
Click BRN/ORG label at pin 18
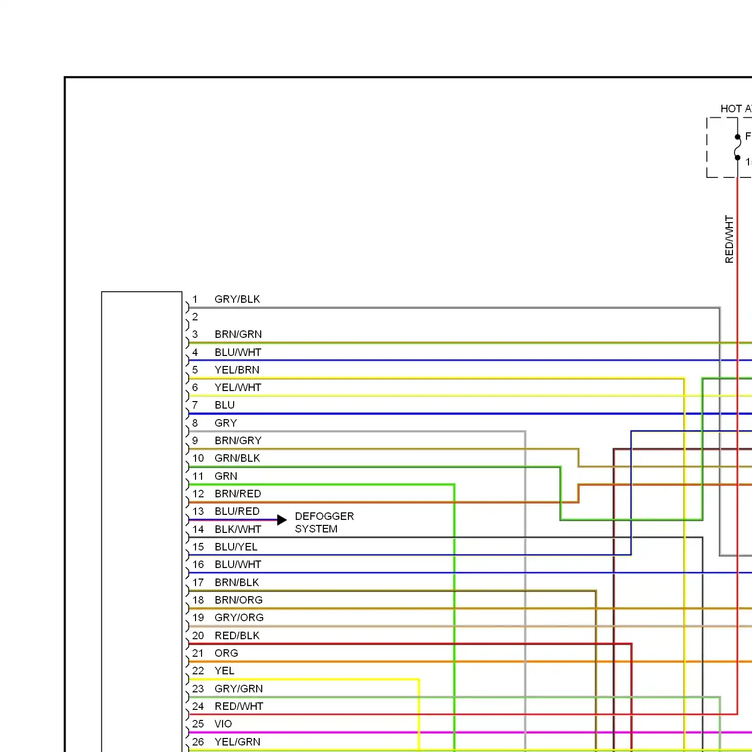click(239, 600)
